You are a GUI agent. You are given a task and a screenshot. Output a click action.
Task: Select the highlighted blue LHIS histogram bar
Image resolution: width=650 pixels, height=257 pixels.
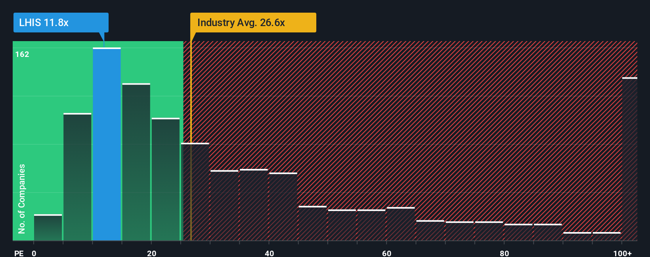point(107,144)
